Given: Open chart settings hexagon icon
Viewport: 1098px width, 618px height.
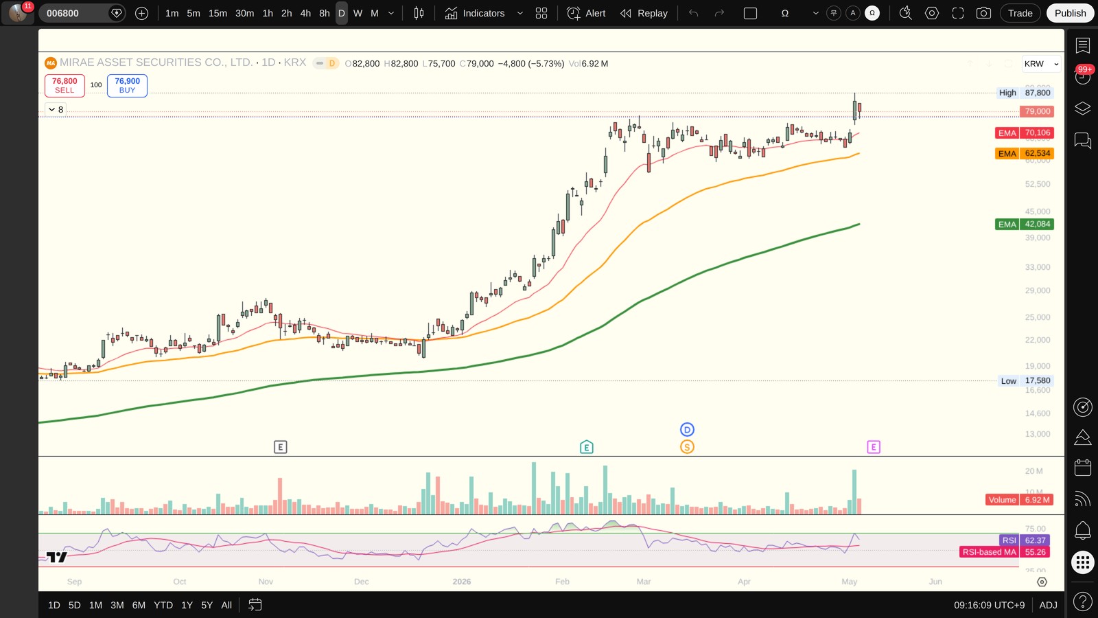Looking at the screenshot, I should point(932,13).
